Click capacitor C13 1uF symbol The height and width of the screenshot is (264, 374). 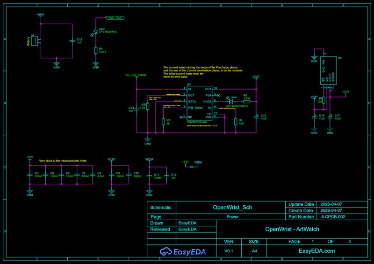[72, 41]
